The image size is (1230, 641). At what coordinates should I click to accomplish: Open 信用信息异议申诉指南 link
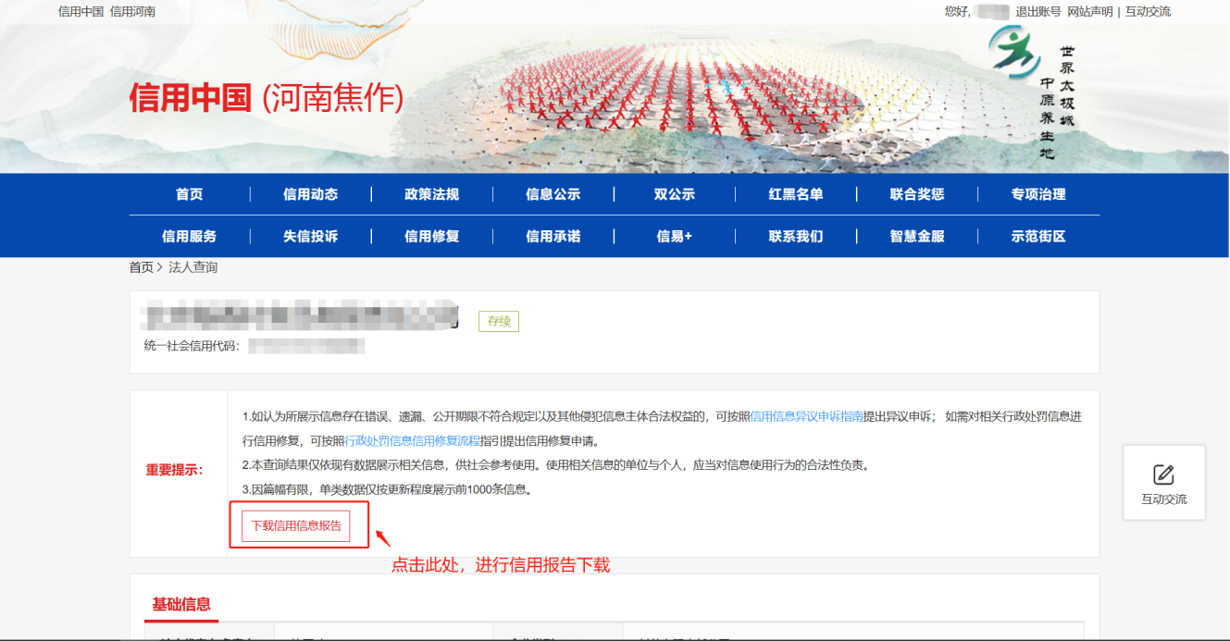pos(806,417)
